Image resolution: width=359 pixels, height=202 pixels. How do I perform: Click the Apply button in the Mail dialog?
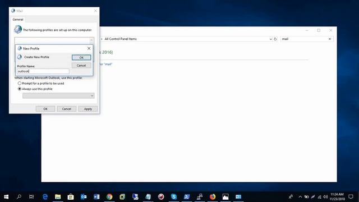[x=88, y=109]
